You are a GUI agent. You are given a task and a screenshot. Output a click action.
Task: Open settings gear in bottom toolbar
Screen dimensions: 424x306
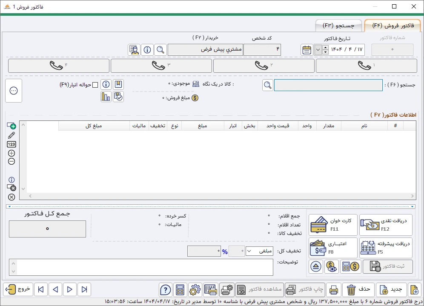[195, 290]
